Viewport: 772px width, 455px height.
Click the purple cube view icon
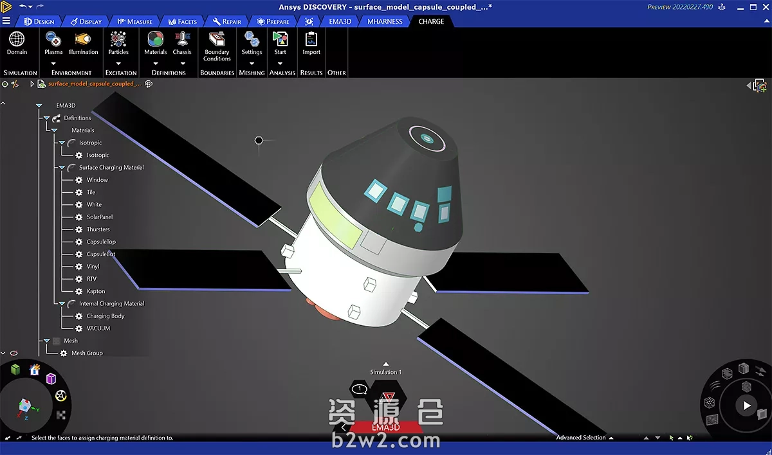51,379
